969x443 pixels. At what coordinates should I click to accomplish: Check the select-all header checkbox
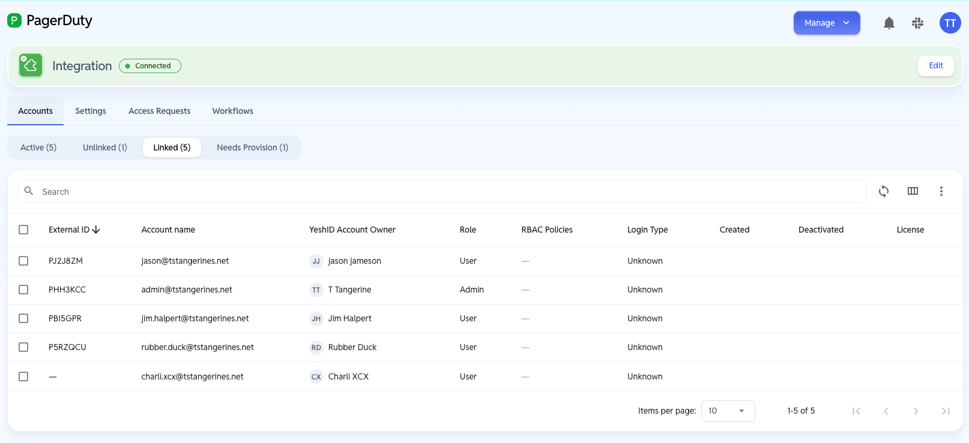pyautogui.click(x=23, y=230)
